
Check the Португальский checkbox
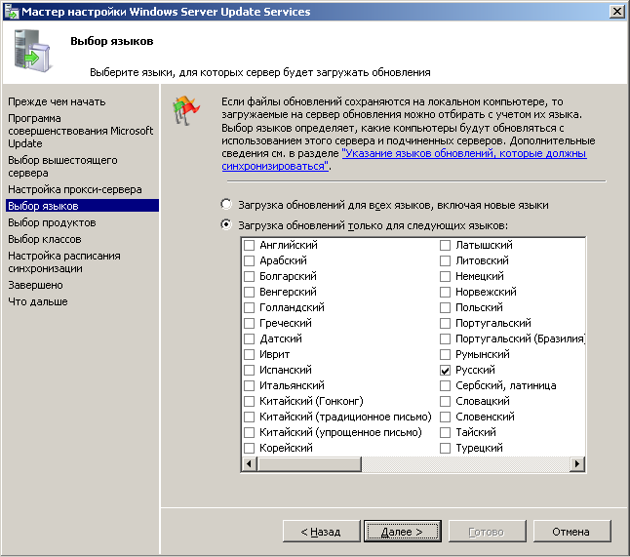point(445,323)
